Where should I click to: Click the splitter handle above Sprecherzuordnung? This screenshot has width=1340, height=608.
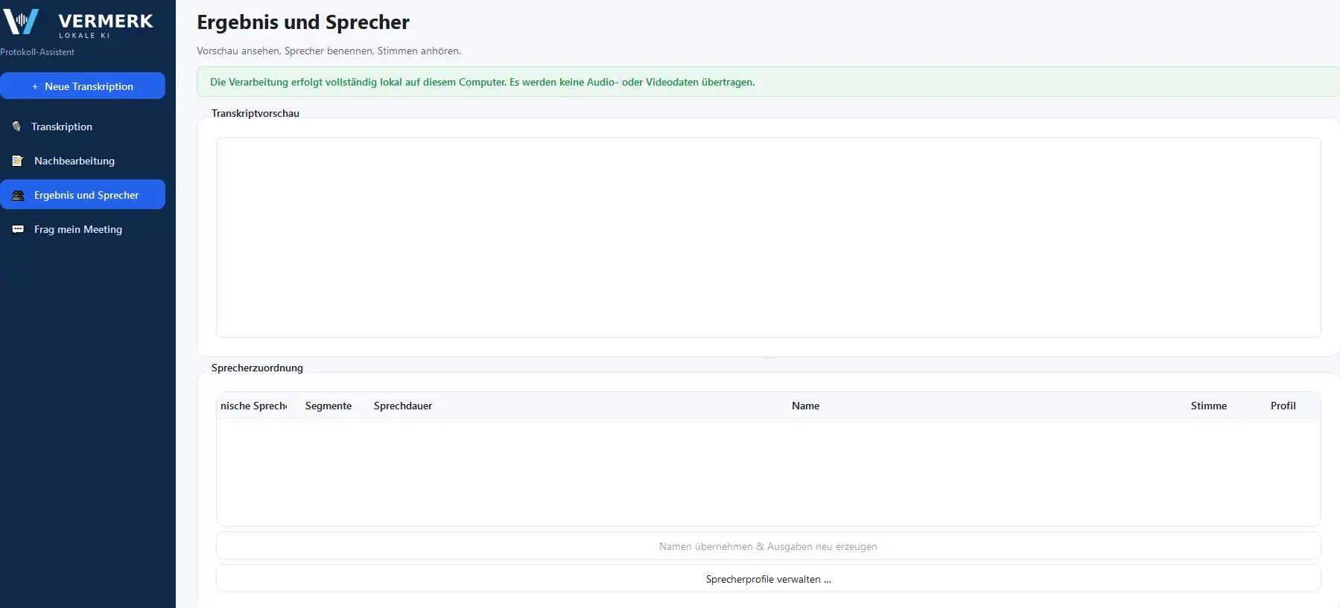pos(769,359)
